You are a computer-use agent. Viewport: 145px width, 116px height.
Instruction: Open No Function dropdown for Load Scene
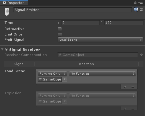point(102,74)
